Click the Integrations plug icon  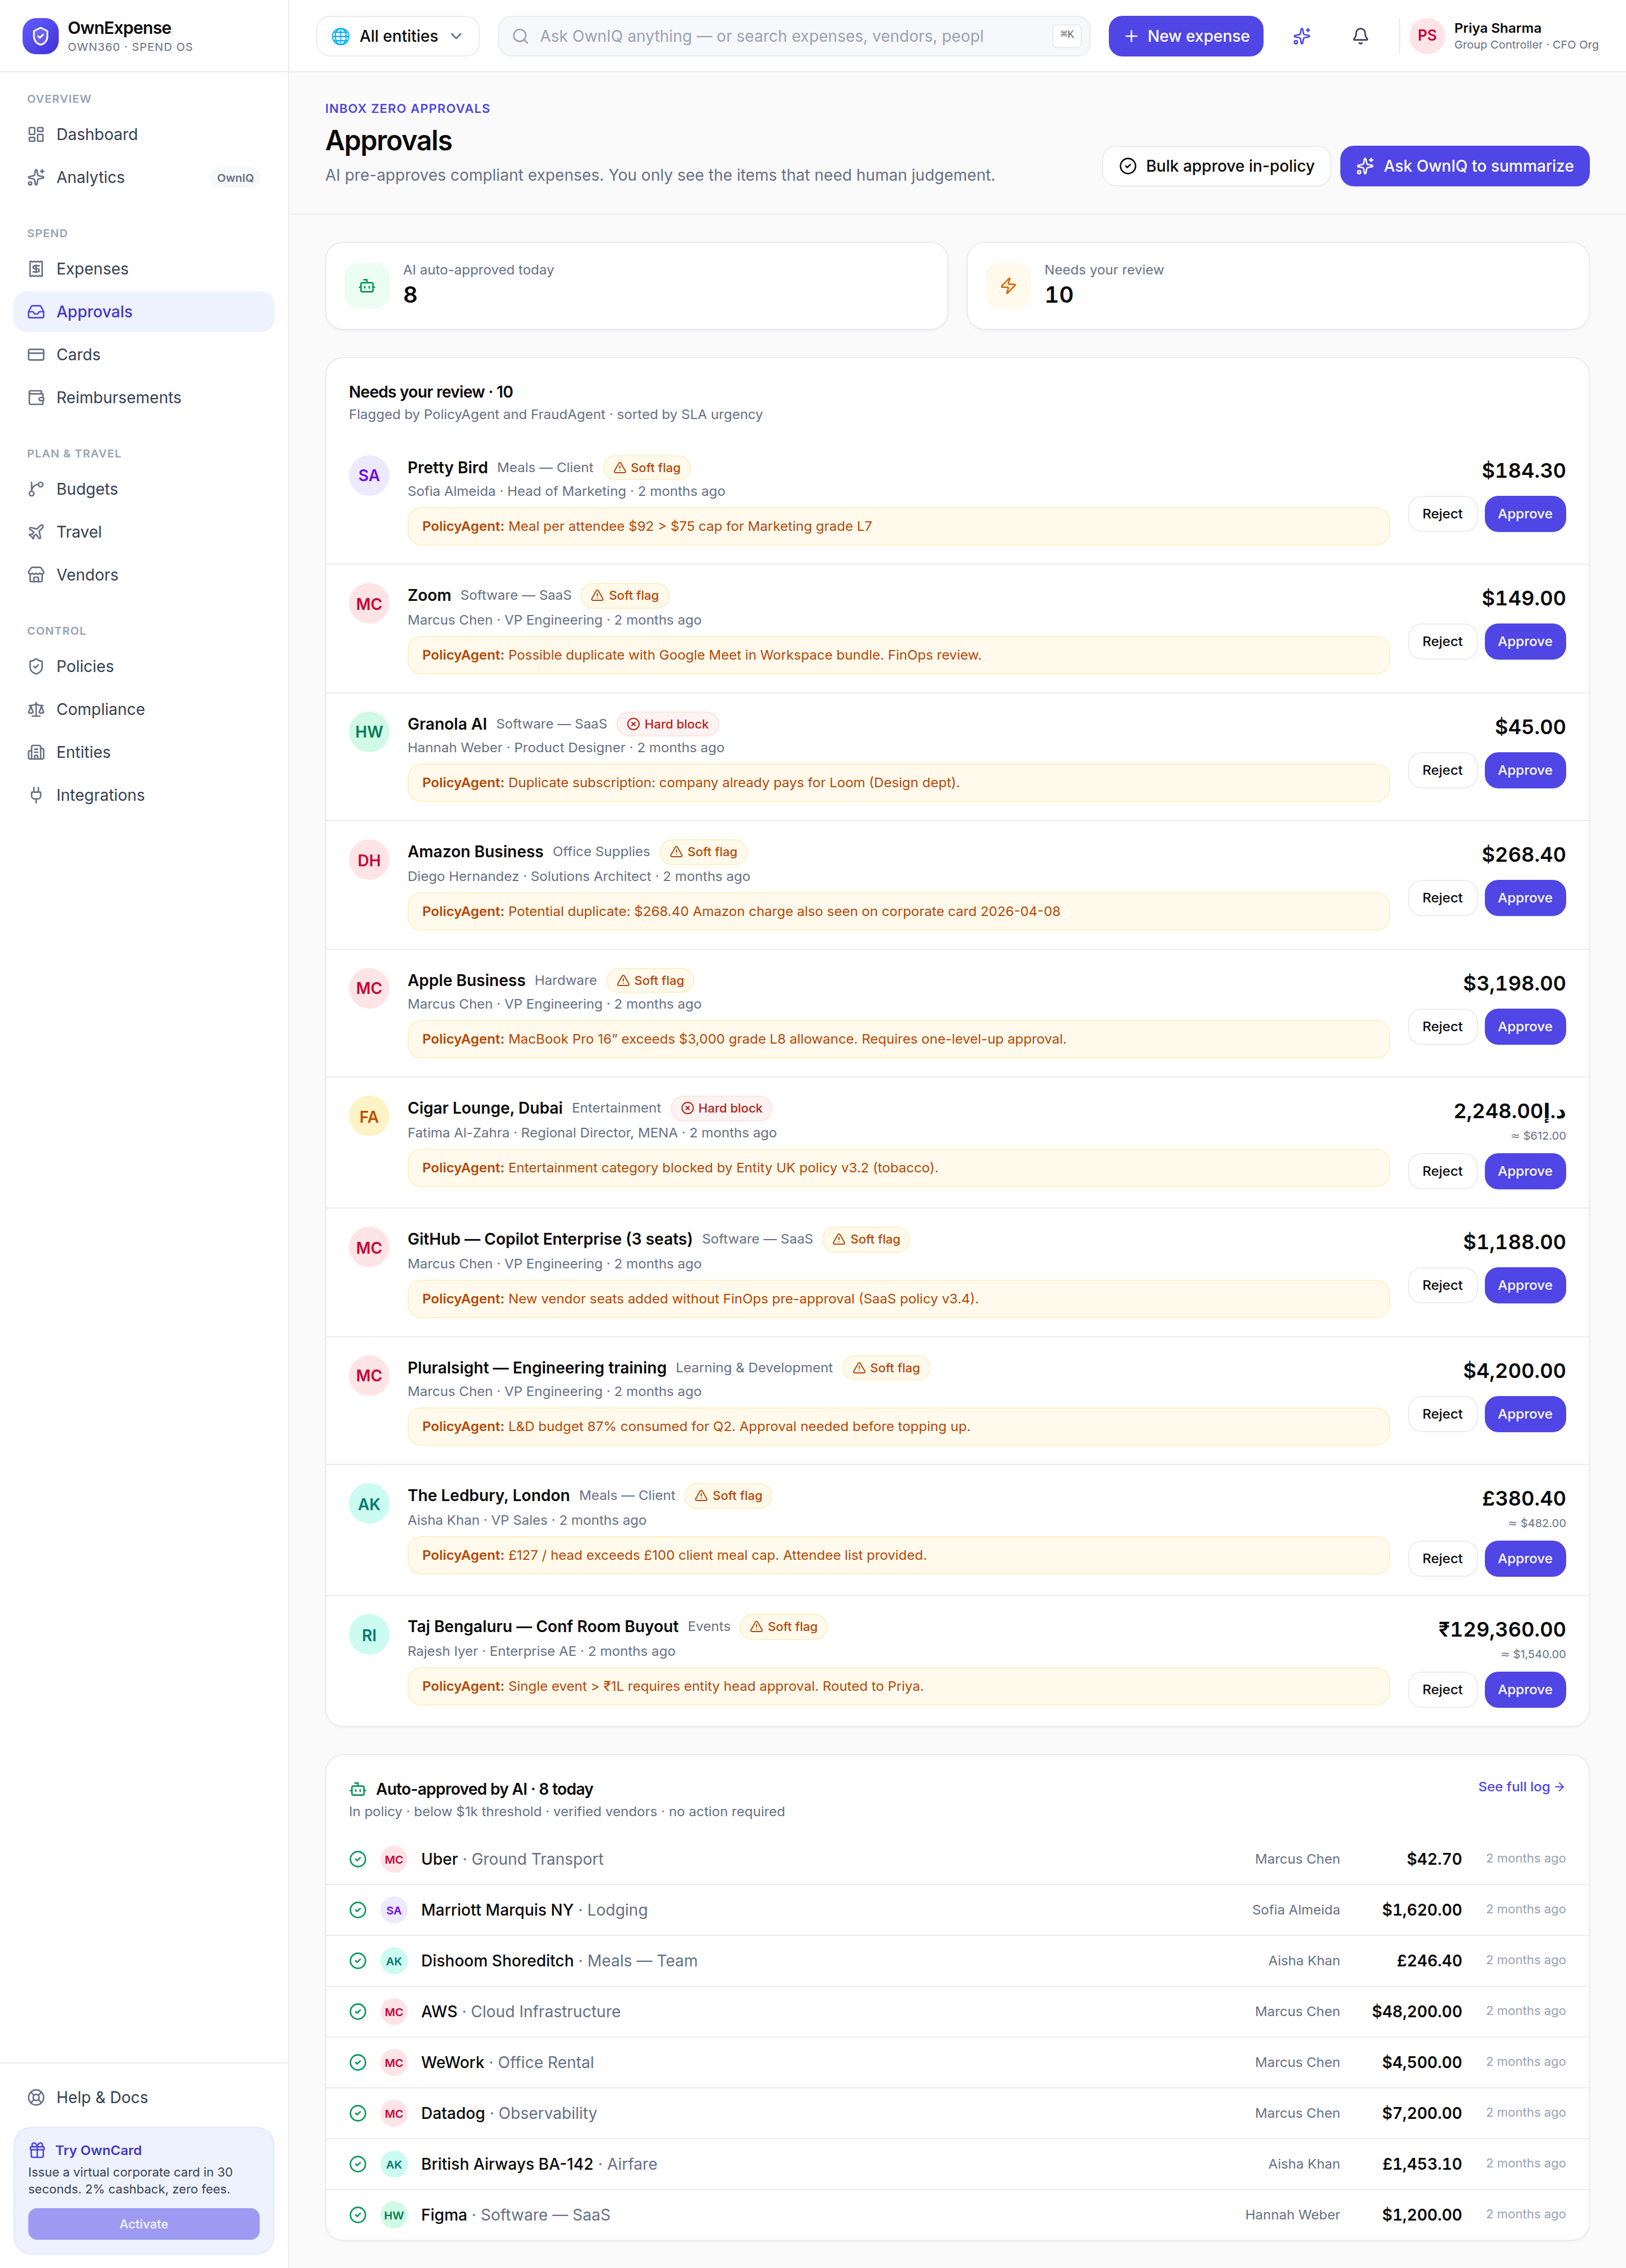click(36, 795)
